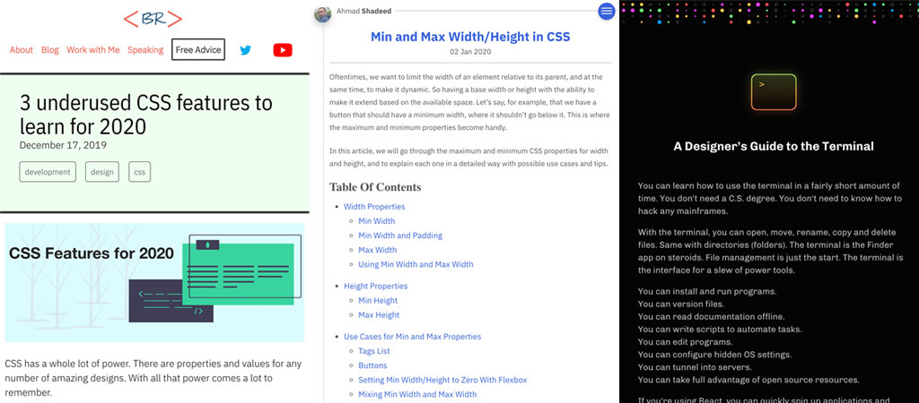Click the Free Advice button
This screenshot has width=919, height=403.
coord(197,50)
